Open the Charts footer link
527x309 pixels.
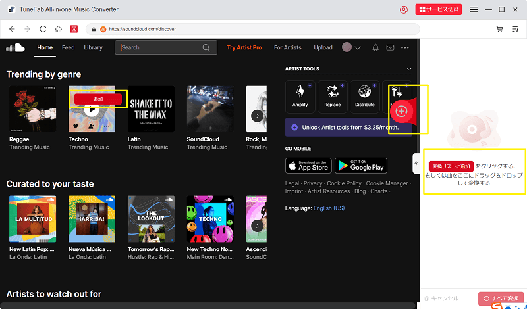pyautogui.click(x=379, y=191)
